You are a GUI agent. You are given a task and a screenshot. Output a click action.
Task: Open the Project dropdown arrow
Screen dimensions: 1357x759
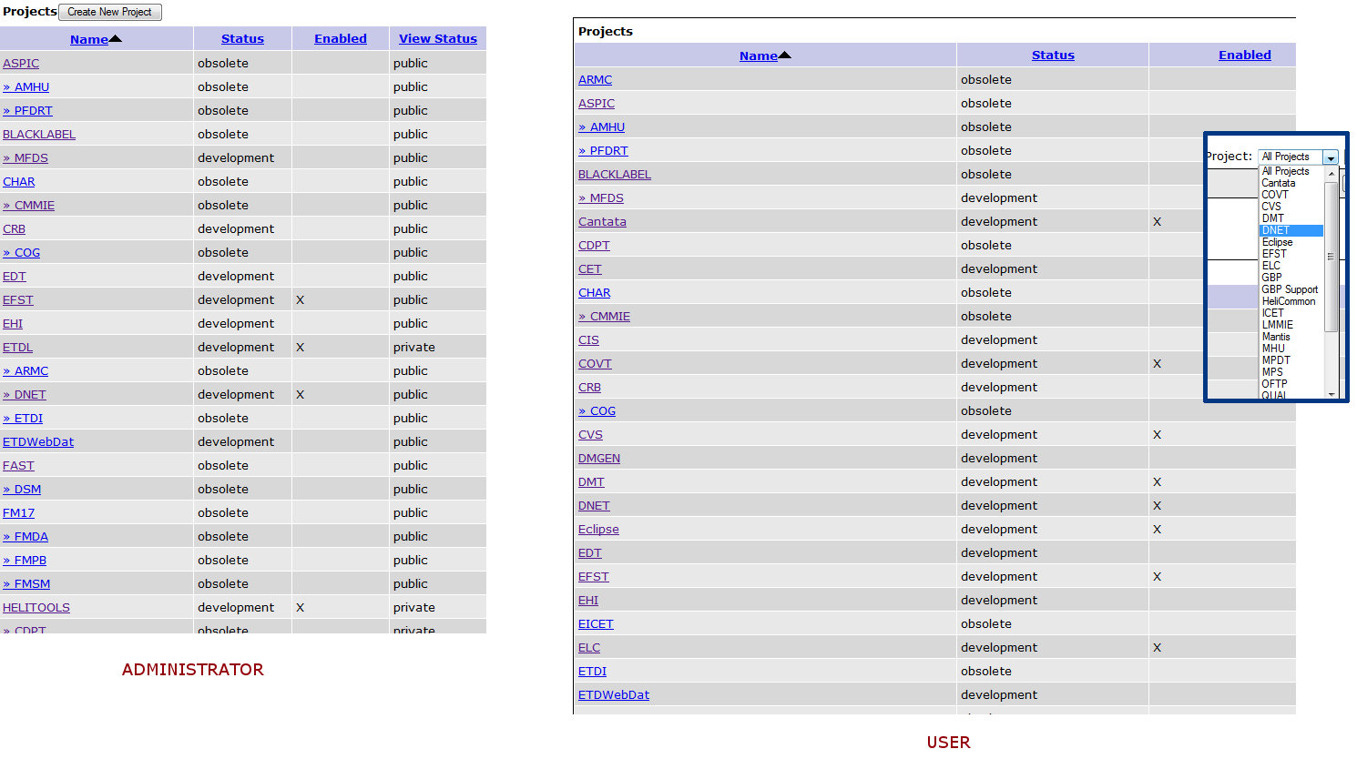coord(1330,157)
